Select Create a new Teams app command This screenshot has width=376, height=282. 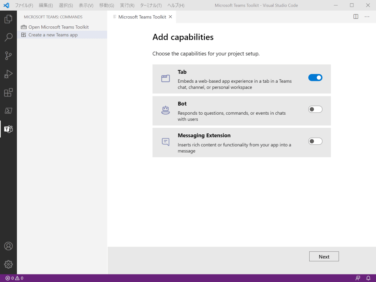(62, 35)
